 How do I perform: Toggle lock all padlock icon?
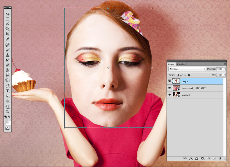point(189,75)
